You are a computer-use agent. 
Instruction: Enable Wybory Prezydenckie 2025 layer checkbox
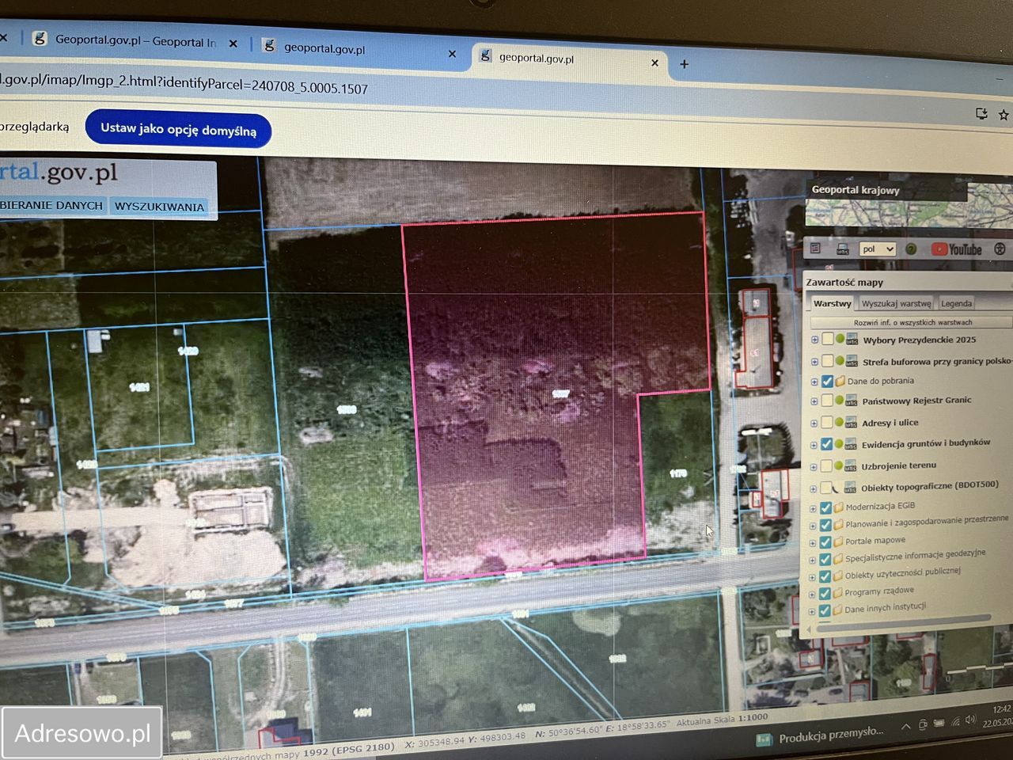[x=827, y=340]
